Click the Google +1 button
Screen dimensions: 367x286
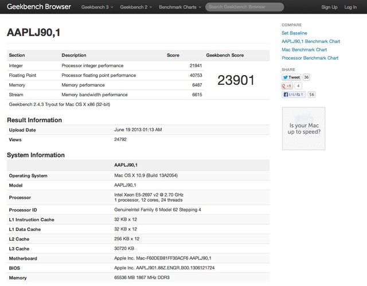(287, 86)
